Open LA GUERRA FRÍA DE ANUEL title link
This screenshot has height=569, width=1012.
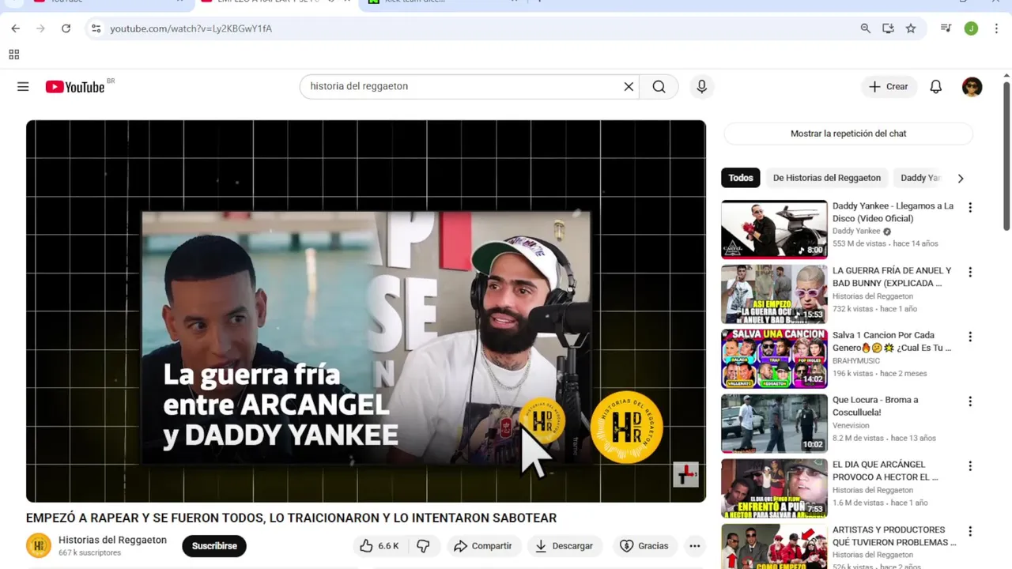892,277
